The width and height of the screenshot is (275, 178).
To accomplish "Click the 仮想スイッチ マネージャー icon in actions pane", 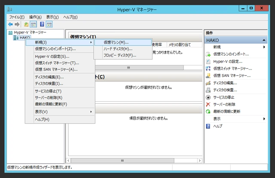I will (x=208, y=69).
